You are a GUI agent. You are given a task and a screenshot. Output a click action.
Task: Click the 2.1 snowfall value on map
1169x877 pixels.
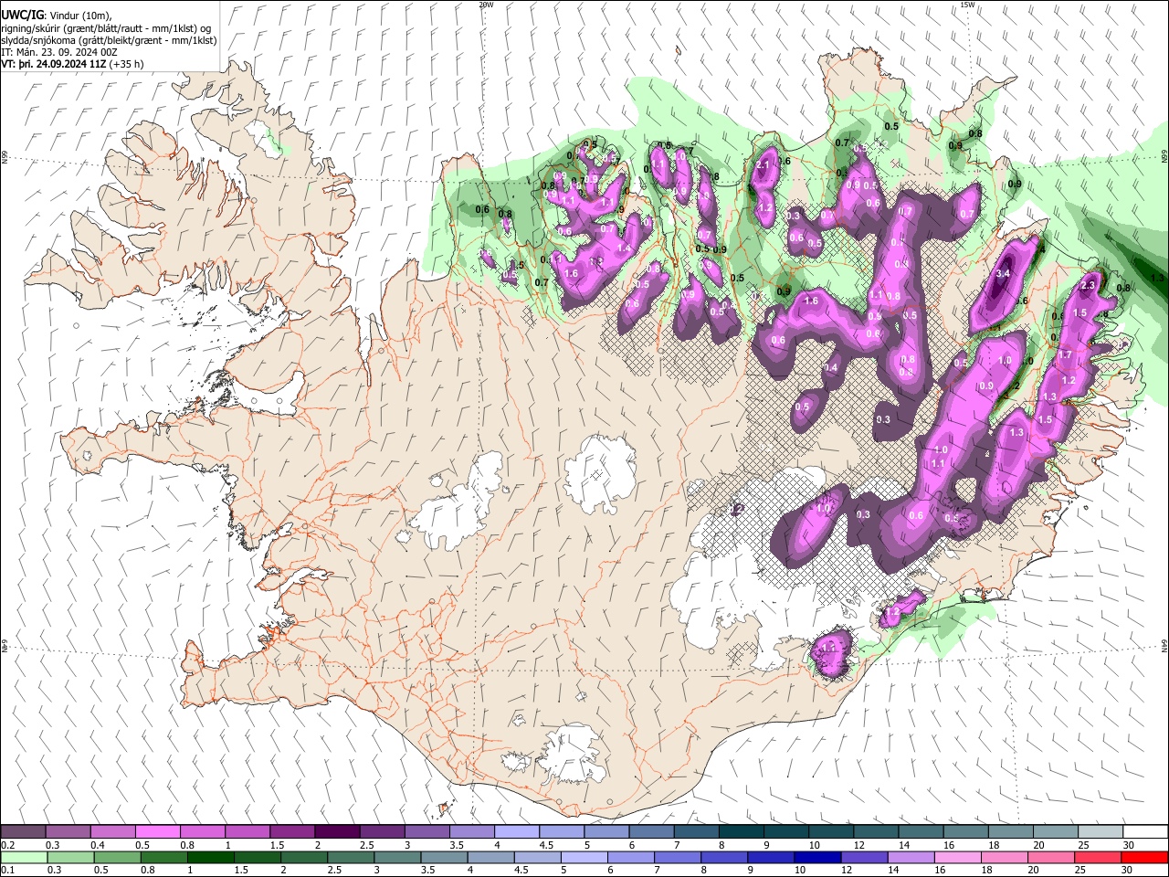(764, 164)
